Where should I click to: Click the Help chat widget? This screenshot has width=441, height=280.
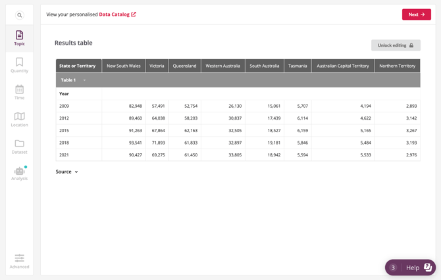pos(411,268)
